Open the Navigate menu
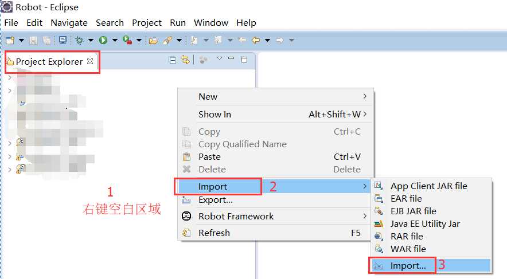507x279 pixels. click(69, 23)
